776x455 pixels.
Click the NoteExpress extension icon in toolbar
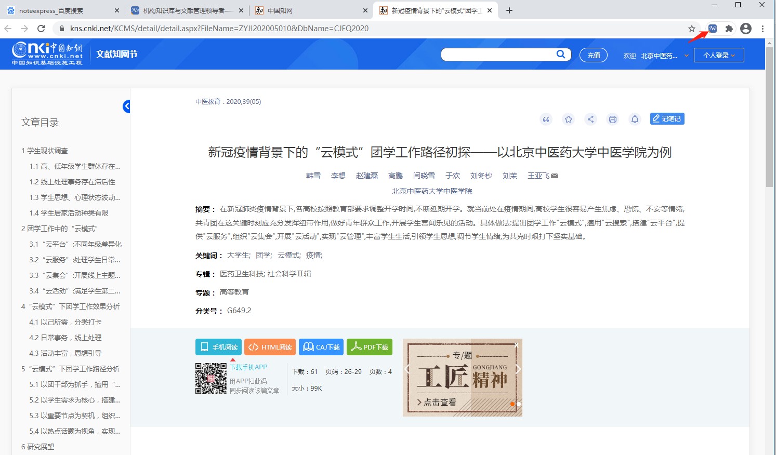click(713, 29)
